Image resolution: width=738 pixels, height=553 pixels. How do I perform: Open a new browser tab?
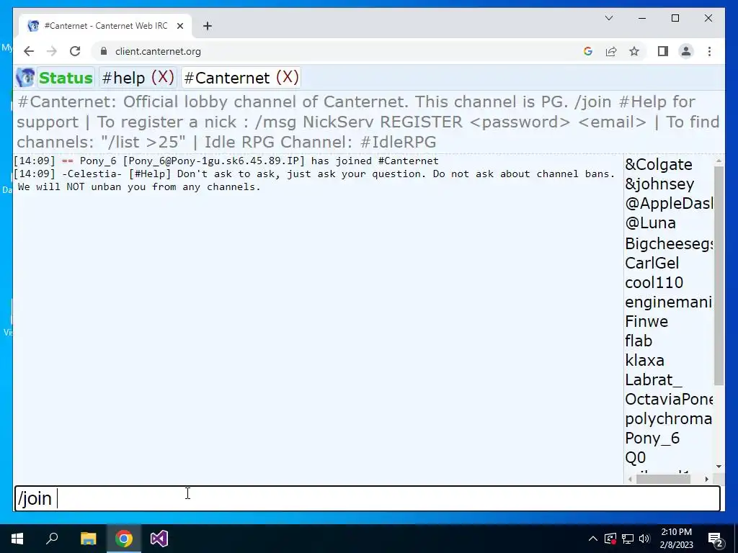click(208, 26)
